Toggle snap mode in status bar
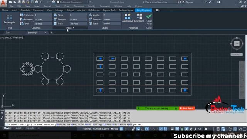Screen dimensions: 247x139 (x=126, y=129)
